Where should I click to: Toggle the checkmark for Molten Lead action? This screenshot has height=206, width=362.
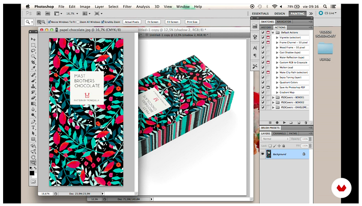[263, 67]
